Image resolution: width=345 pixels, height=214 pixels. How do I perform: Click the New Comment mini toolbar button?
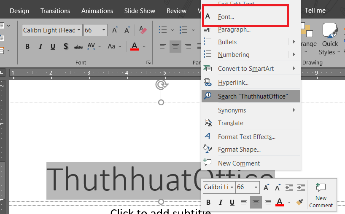point(321,195)
